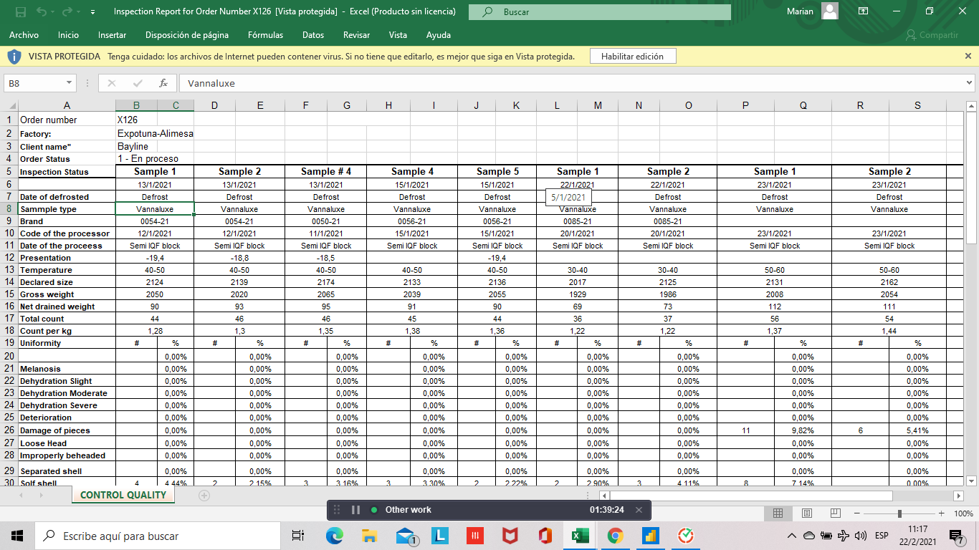Click the Habilitar edición button

pos(632,56)
